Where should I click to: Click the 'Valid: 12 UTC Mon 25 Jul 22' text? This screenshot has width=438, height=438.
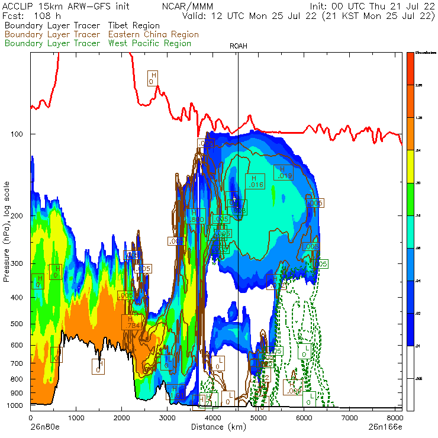coord(250,15)
